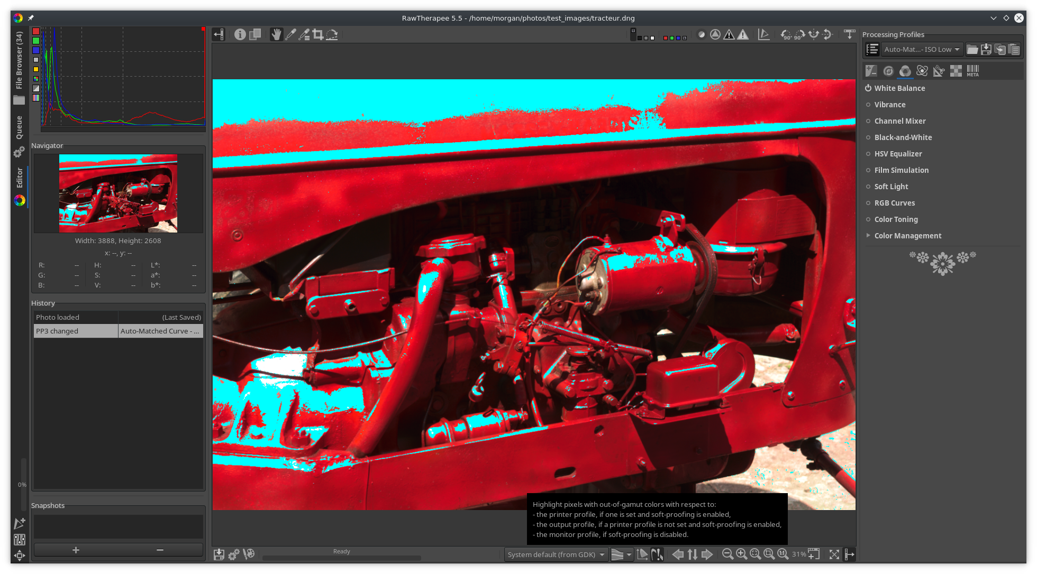Flip the image horizontally
The height and width of the screenshot is (574, 1037).
point(814,35)
